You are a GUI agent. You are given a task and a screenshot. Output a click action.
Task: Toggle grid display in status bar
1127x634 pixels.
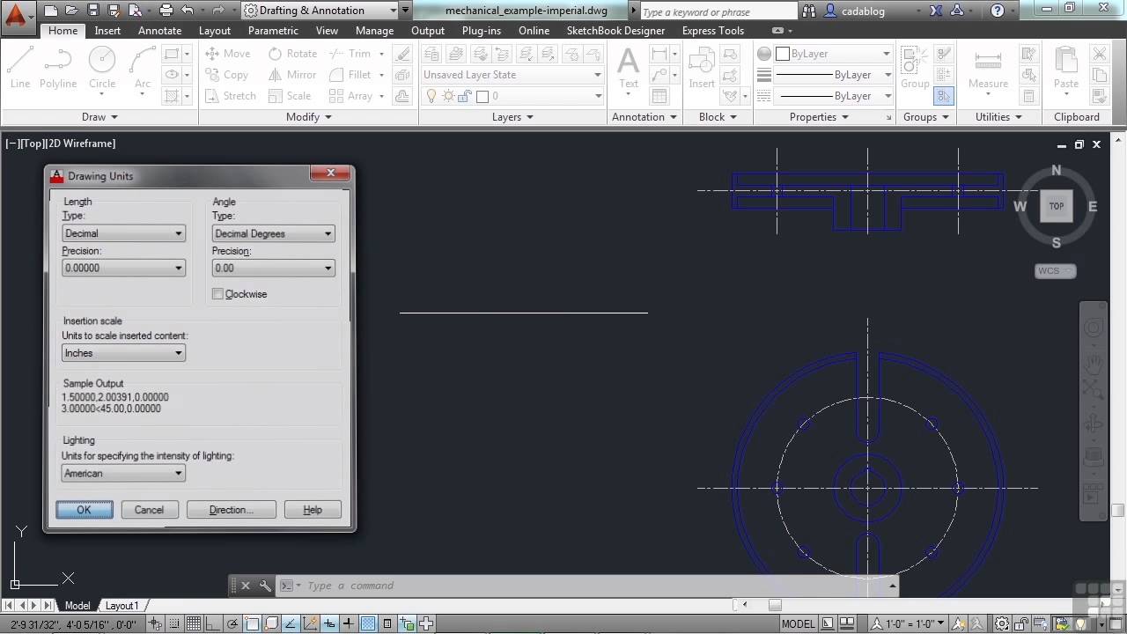[194, 623]
